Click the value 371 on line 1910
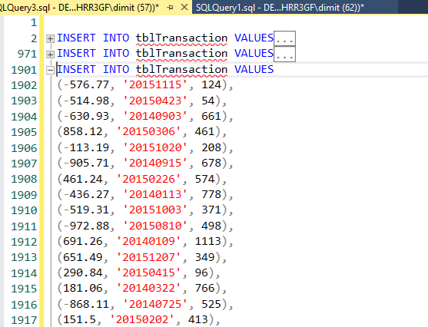Screen dimensions: 428x327 (211, 210)
